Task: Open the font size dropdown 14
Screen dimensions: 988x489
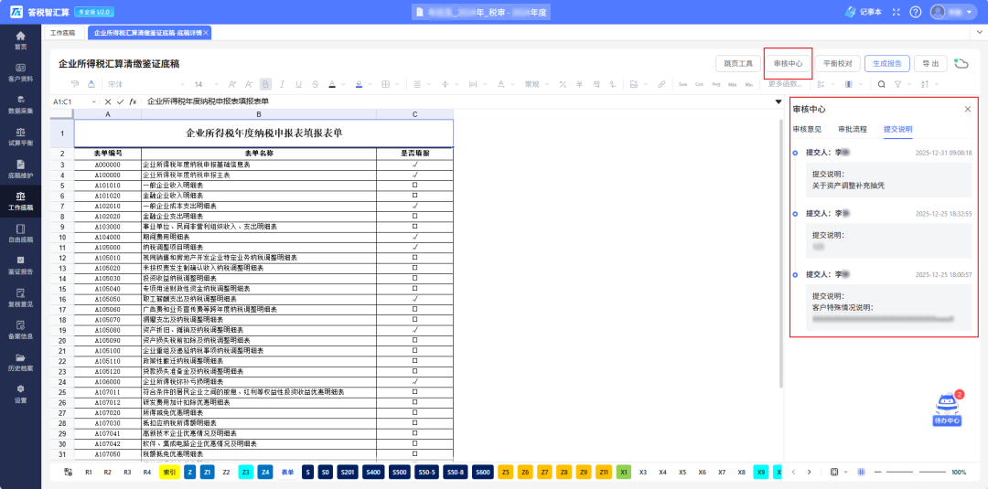Action: coord(206,84)
